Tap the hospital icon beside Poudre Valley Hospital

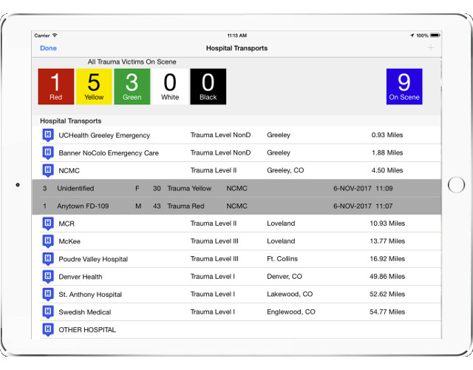pos(48,259)
